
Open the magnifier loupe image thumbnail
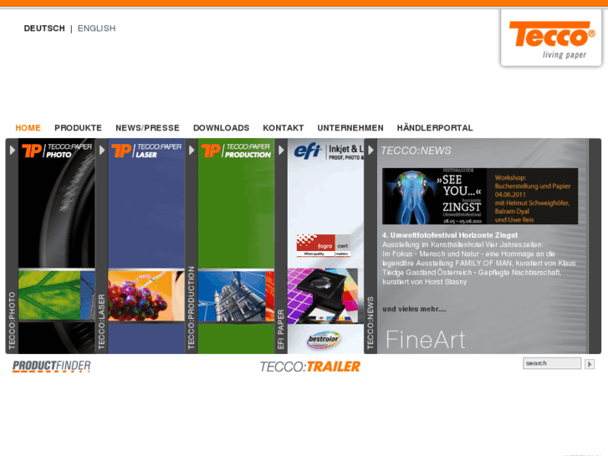[323, 295]
